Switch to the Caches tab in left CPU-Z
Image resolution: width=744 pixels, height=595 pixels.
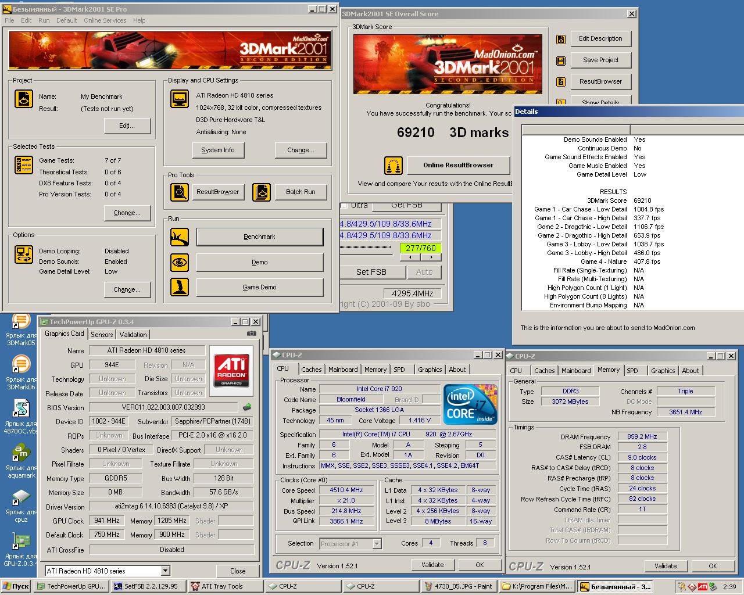(x=311, y=370)
